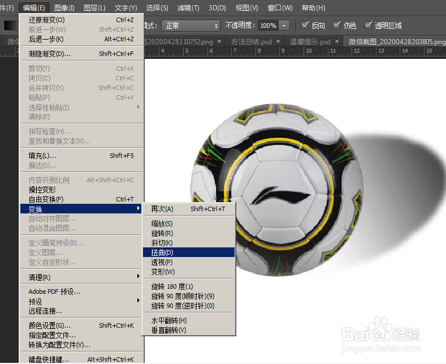Choose 键盘快捷键... menu item
Image resolution: width=446 pixels, height=364 pixels.
coord(81,359)
